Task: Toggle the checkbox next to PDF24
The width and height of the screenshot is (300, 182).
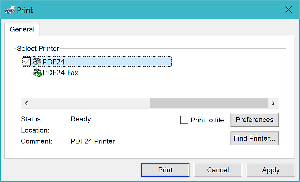Action: 26,61
